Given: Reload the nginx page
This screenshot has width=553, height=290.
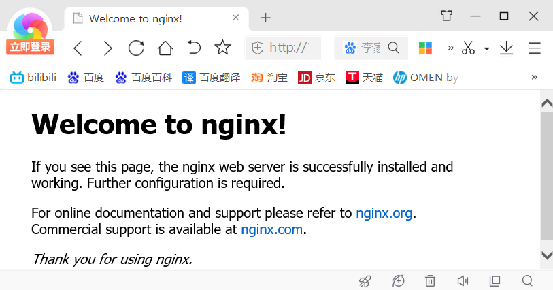Looking at the screenshot, I should pyautogui.click(x=136, y=48).
